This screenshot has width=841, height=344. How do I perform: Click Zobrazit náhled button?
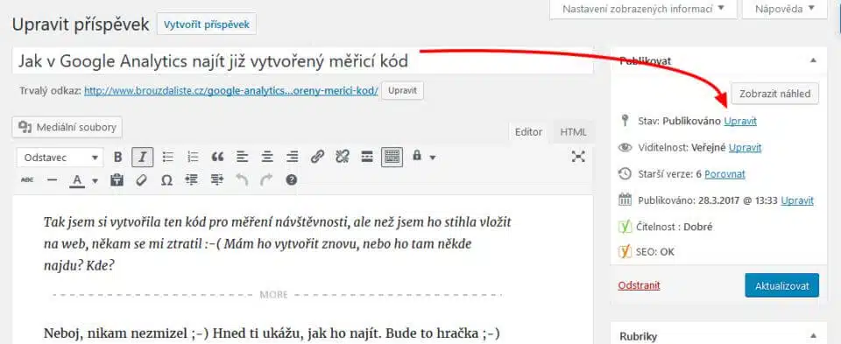tap(775, 94)
